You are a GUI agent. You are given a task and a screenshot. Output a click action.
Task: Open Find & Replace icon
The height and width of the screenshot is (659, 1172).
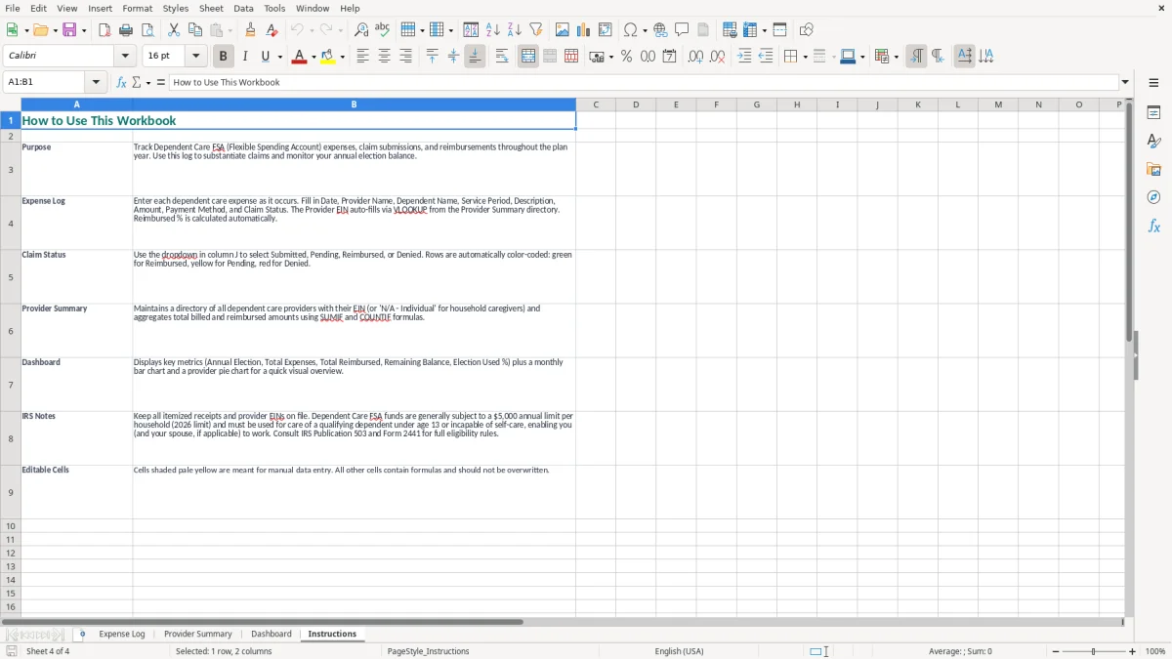[x=361, y=30]
